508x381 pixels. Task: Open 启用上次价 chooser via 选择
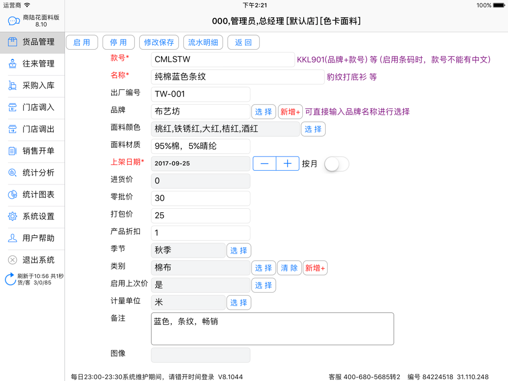point(263,285)
